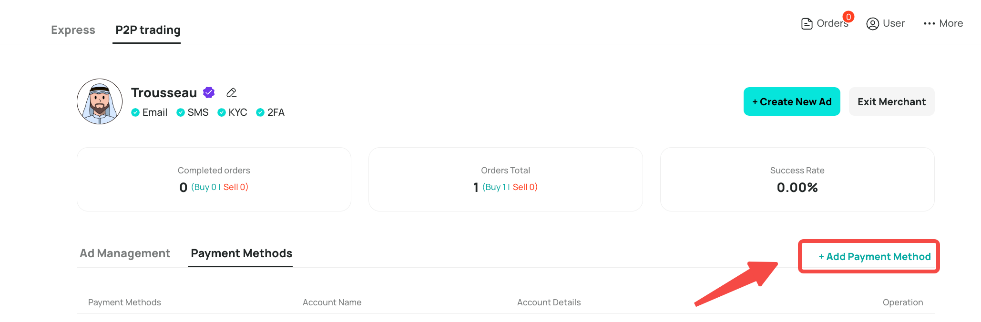Viewport: 981px width, 322px height.
Task: Click the SMS verified checkmark icon
Action: pos(181,112)
